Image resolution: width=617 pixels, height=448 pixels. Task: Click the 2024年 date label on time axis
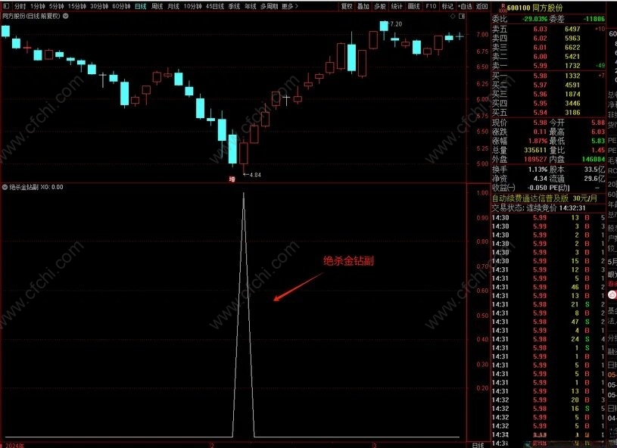coord(14,446)
